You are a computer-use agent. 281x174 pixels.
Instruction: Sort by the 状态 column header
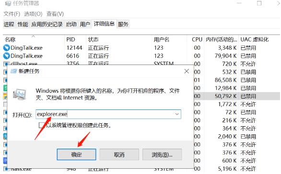119,39
